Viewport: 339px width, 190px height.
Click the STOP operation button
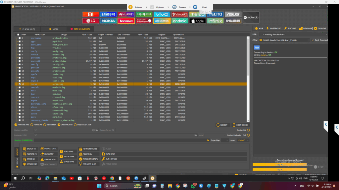point(319,167)
